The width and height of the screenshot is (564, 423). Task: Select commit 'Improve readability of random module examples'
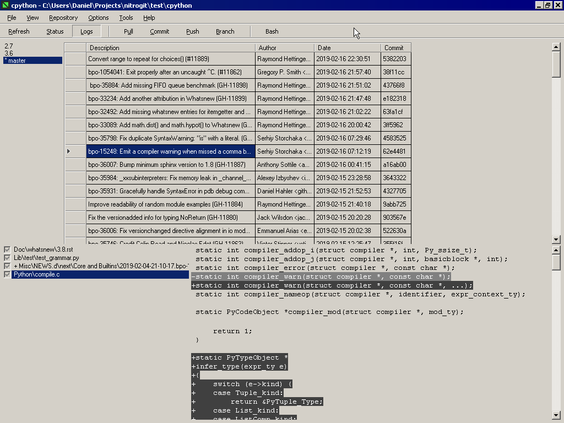[171, 204]
